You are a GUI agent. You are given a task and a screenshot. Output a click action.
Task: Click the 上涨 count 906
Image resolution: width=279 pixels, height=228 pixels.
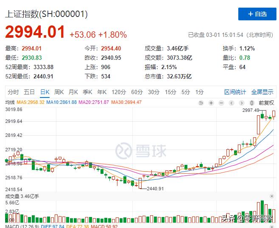click(x=106, y=67)
